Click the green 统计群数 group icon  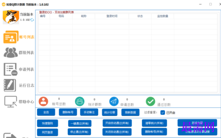pos(80,101)
